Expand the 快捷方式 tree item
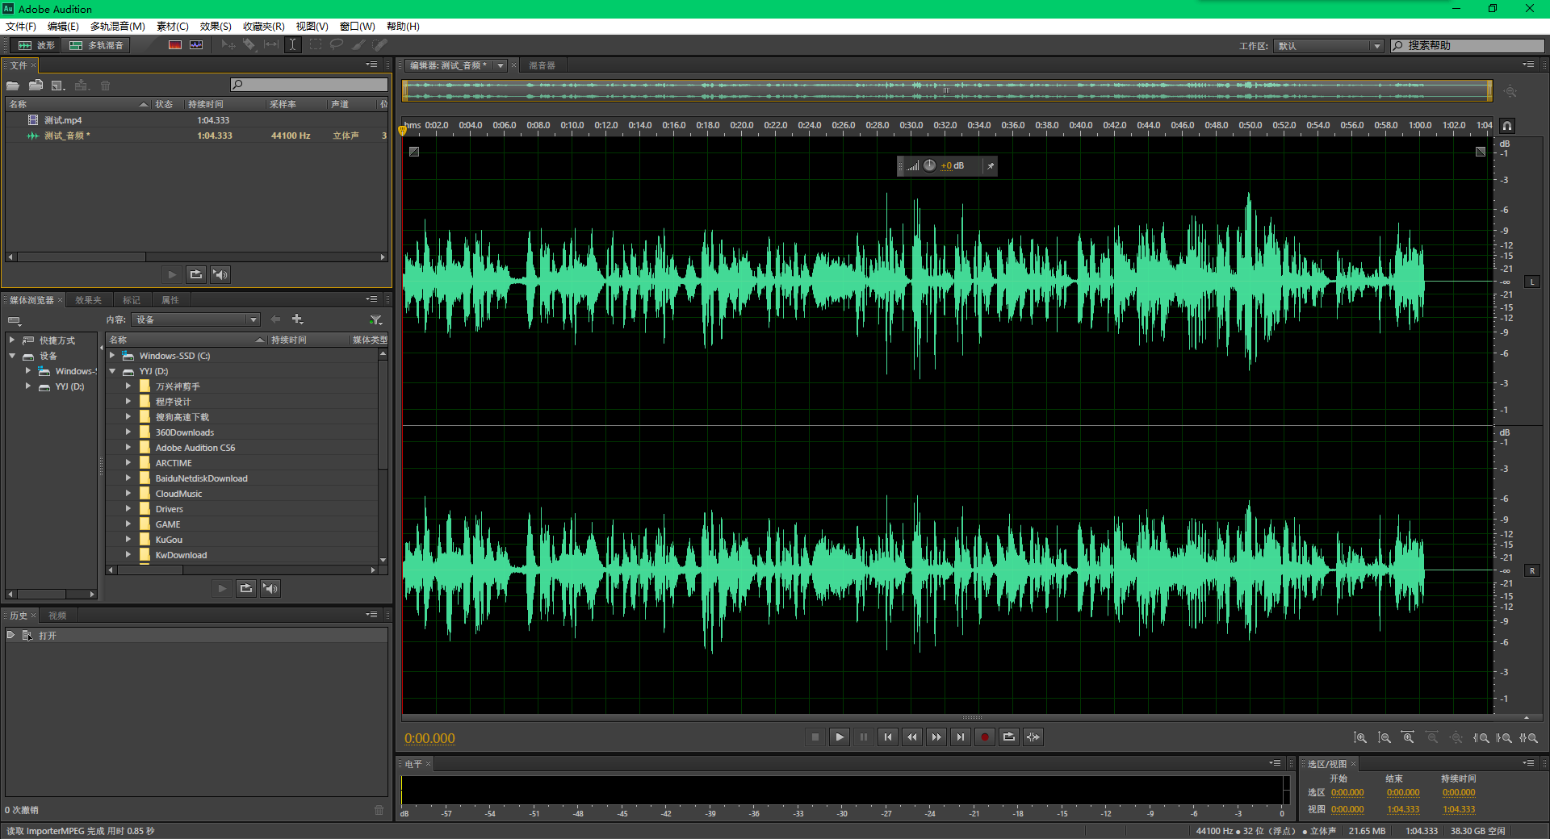 tap(12, 340)
